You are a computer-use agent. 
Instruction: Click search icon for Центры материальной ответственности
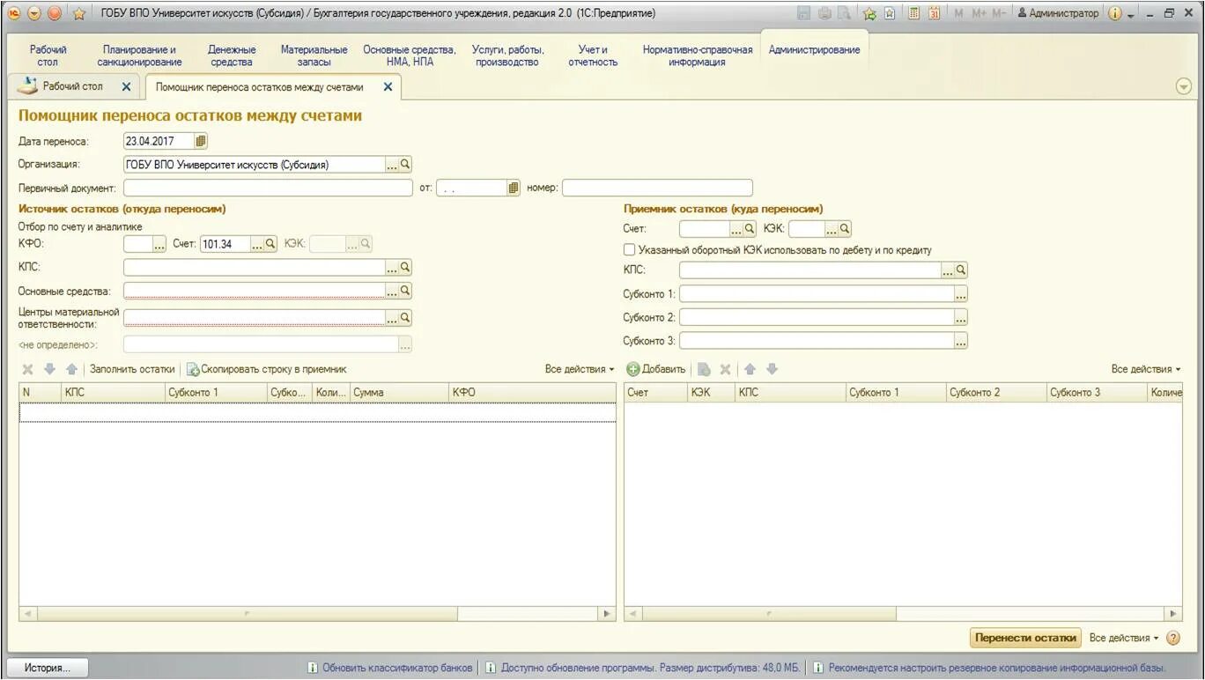(405, 317)
